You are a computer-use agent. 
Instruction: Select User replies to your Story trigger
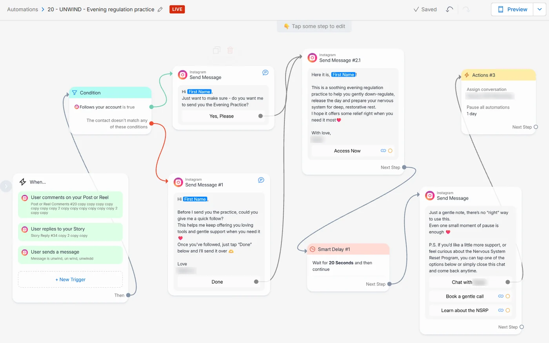[70, 232]
